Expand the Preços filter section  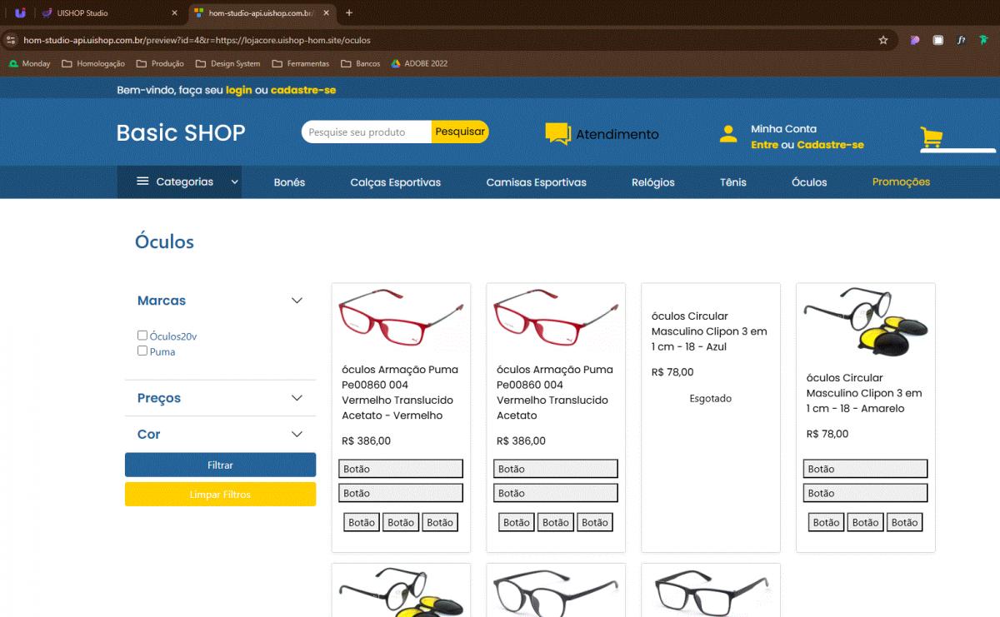pos(297,398)
